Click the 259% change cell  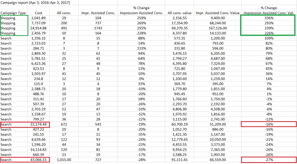tap(141, 18)
